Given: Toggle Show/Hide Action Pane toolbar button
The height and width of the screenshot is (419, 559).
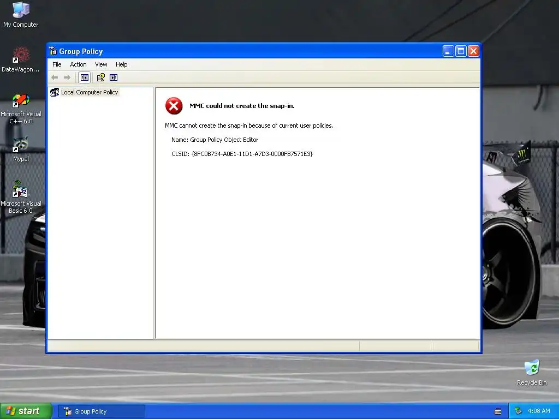Looking at the screenshot, I should tap(114, 77).
